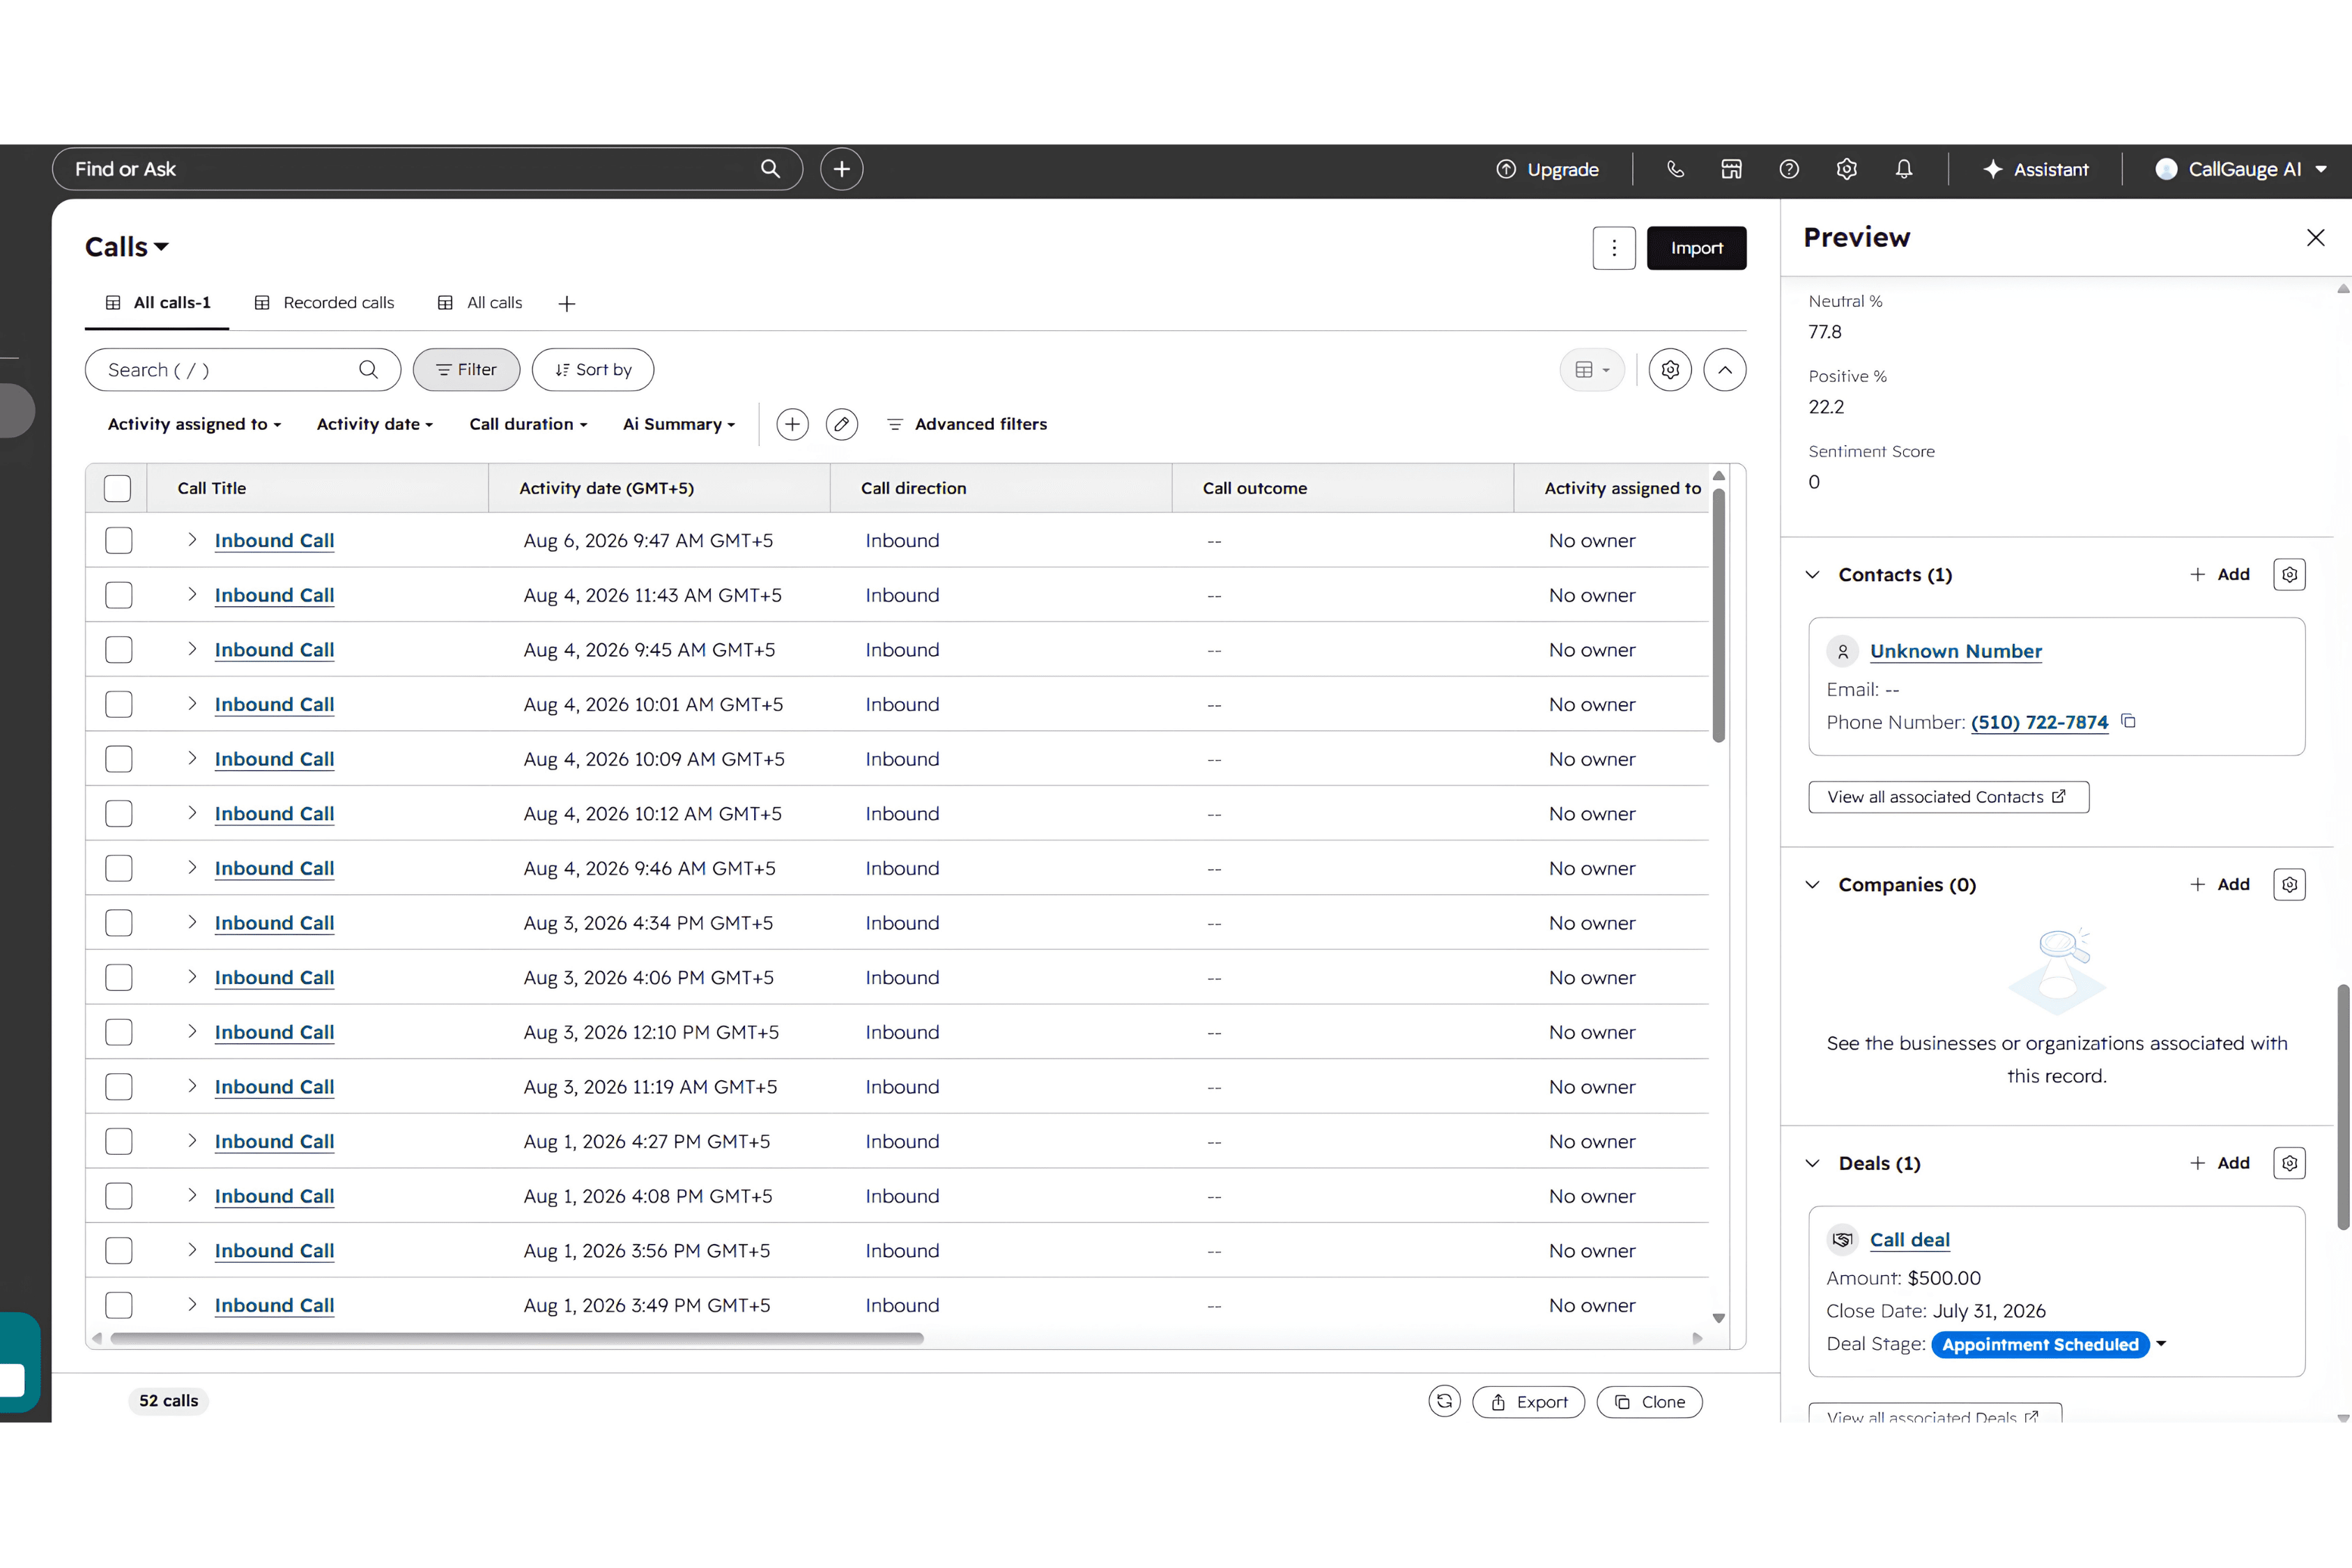Collapse the Companies (0) section

pos(1812,885)
